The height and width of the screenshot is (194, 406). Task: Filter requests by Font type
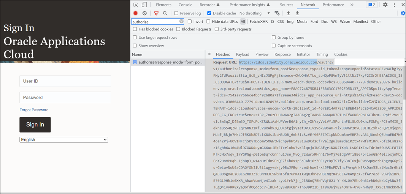pos(314,22)
